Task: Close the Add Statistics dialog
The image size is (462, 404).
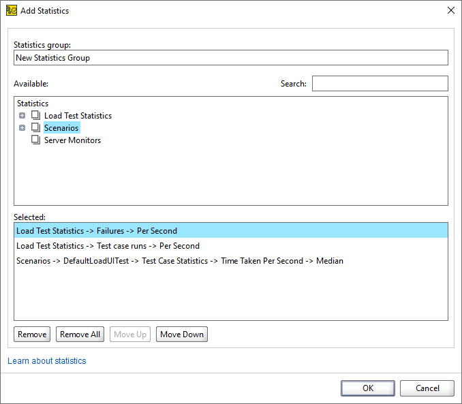Action: point(451,10)
